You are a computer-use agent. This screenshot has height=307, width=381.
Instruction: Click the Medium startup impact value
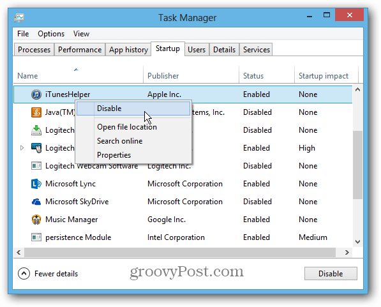(x=313, y=237)
